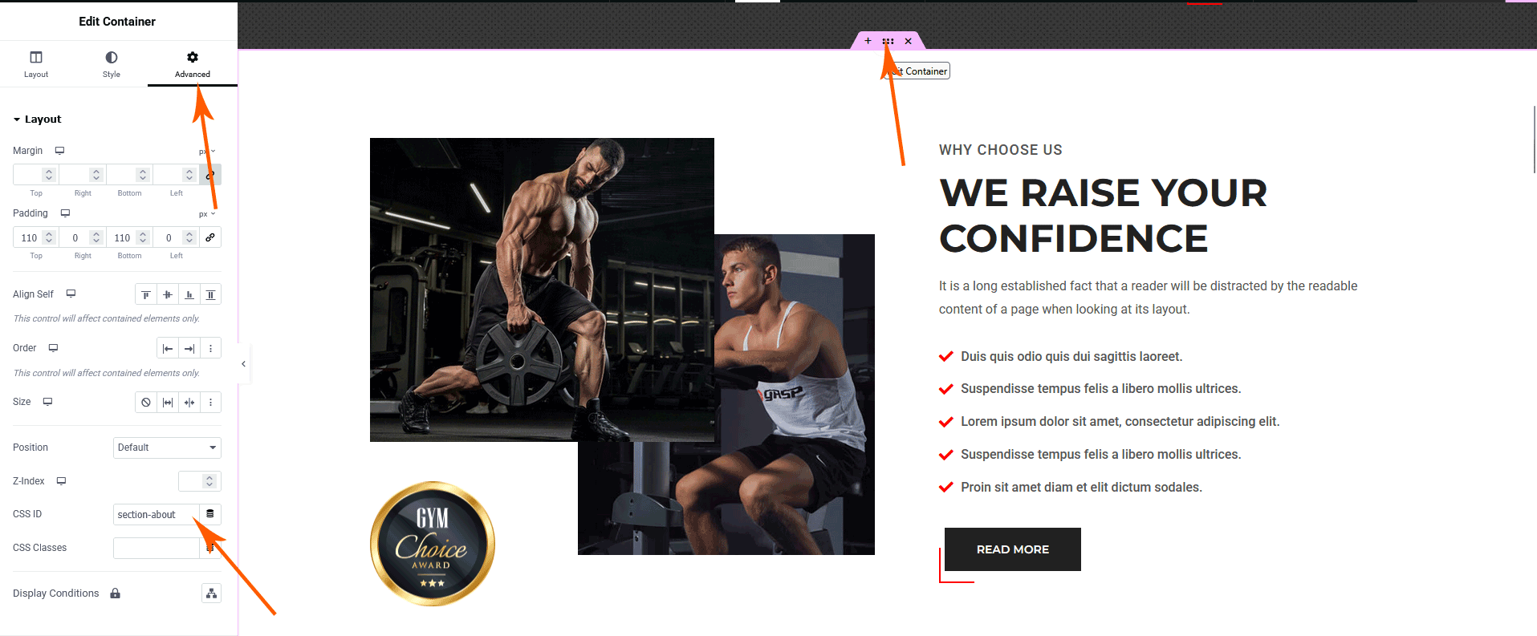This screenshot has width=1537, height=636.
Task: Click the CSS ID dynamic tags icon
Action: [210, 514]
